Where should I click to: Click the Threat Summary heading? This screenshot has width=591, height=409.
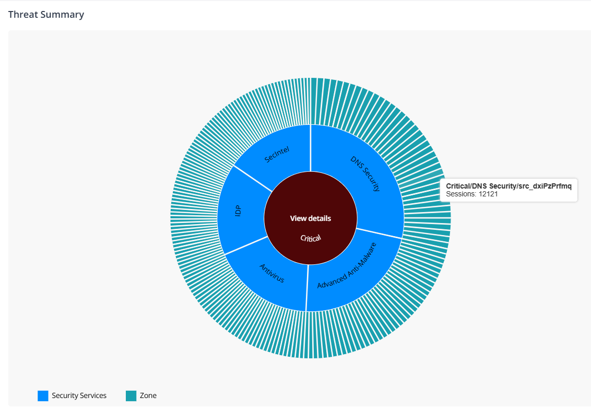(46, 14)
